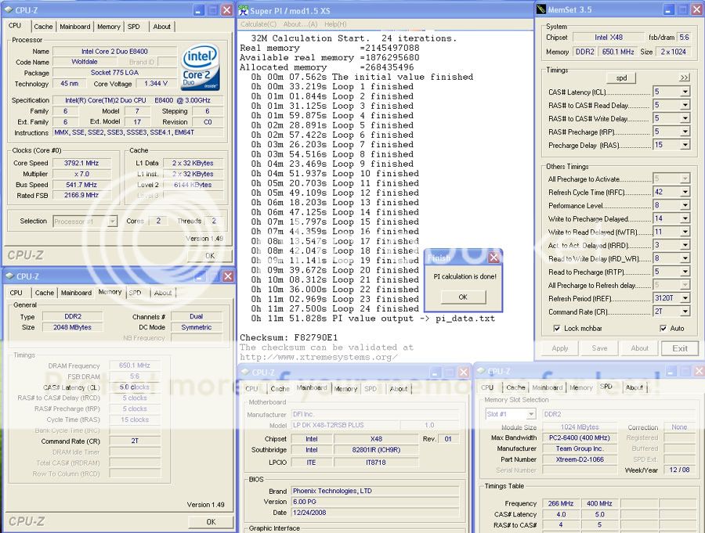Click the Super PI title bar icon

coord(244,10)
